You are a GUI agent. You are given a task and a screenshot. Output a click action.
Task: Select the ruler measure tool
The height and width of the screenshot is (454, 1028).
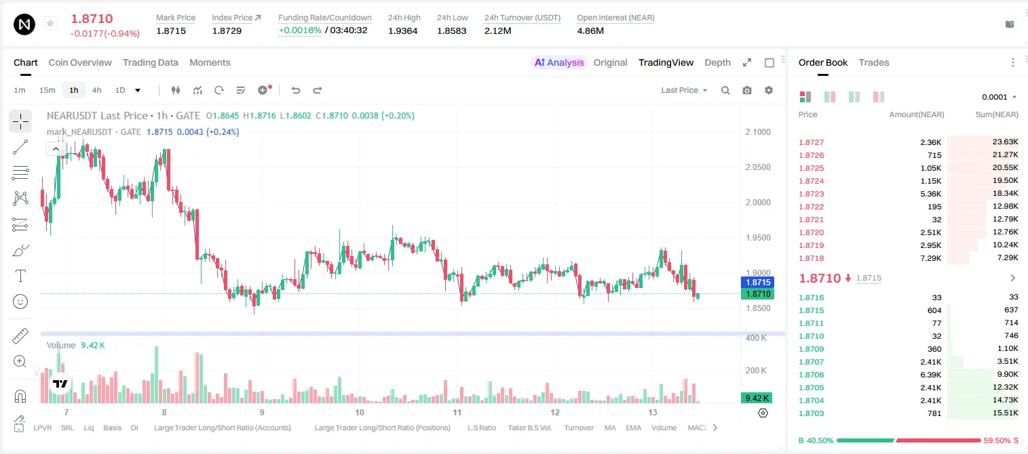coord(20,336)
